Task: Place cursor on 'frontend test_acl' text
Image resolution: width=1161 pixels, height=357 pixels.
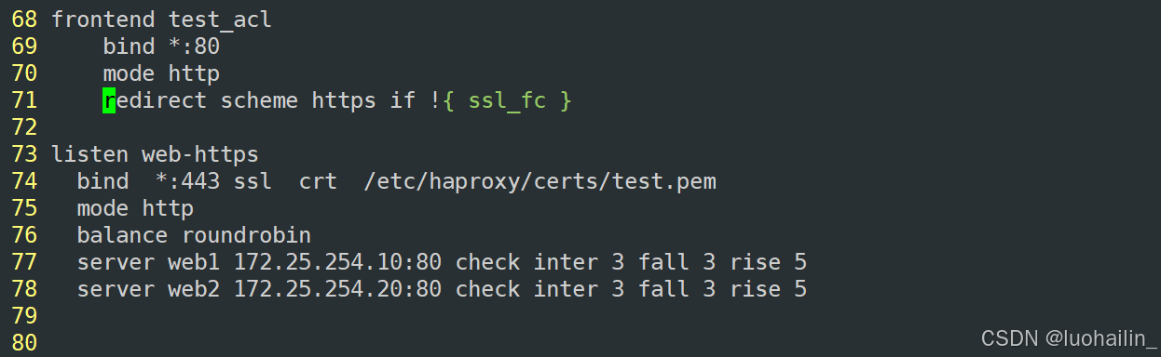Action: click(161, 19)
